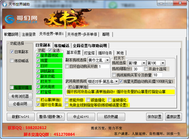Screen dimensions: 189x139
Task: Switch to the 全局设置与帮助说明 tab
Action: pos(90,46)
